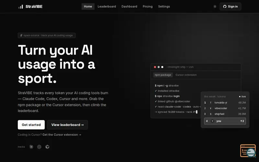Viewport: 259px width, 162px height.
Task: Click the Claude starburst icon beside tracks
Action: click(x=31, y=147)
